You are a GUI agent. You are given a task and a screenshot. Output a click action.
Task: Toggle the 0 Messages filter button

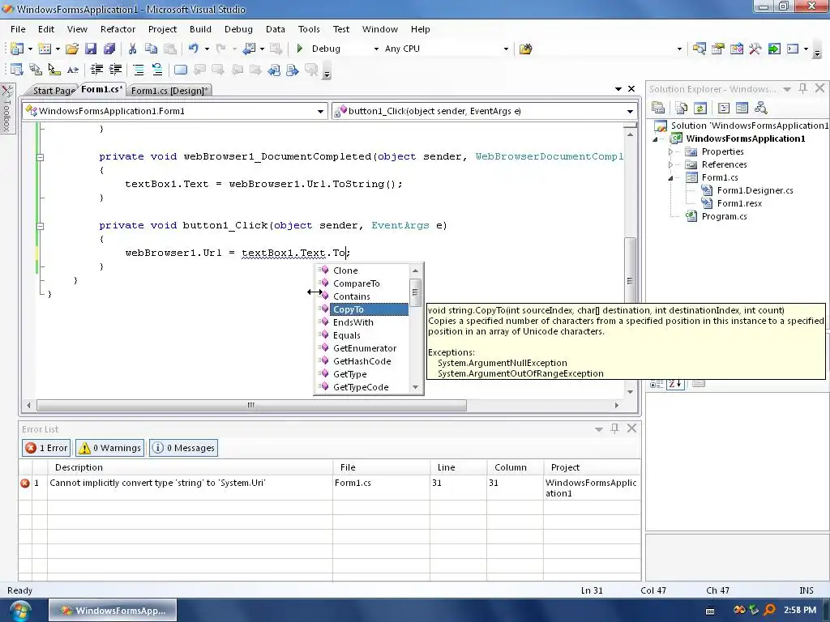pos(183,448)
